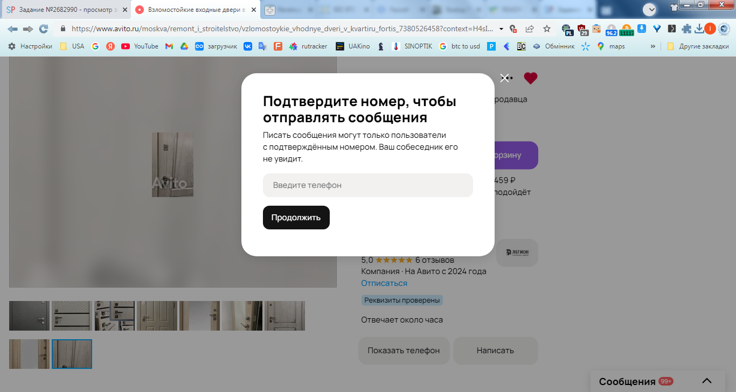Open the Extensions puzzle piece menu
736x392 pixels.
[686, 29]
